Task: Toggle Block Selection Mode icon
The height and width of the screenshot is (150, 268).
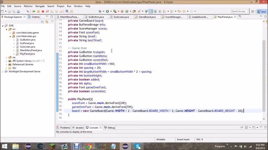Action: 155,11
